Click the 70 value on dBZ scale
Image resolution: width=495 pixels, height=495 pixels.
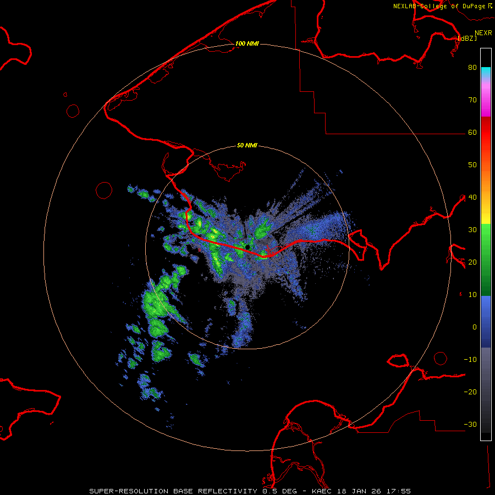[x=472, y=100]
